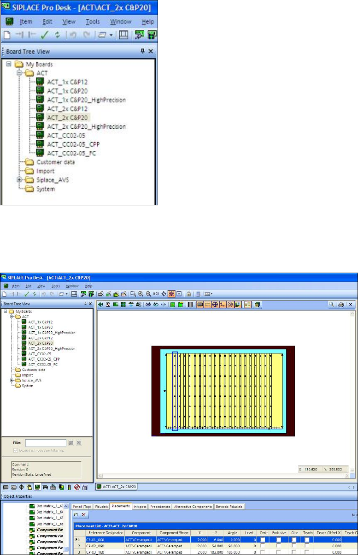Image resolution: width=358 pixels, height=555 pixels.
Task: Switch to the Precedences tab
Action: coord(160,506)
